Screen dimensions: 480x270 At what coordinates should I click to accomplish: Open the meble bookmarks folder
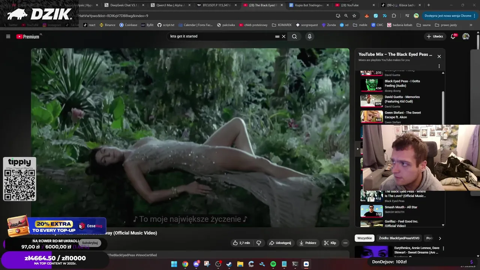(361, 25)
